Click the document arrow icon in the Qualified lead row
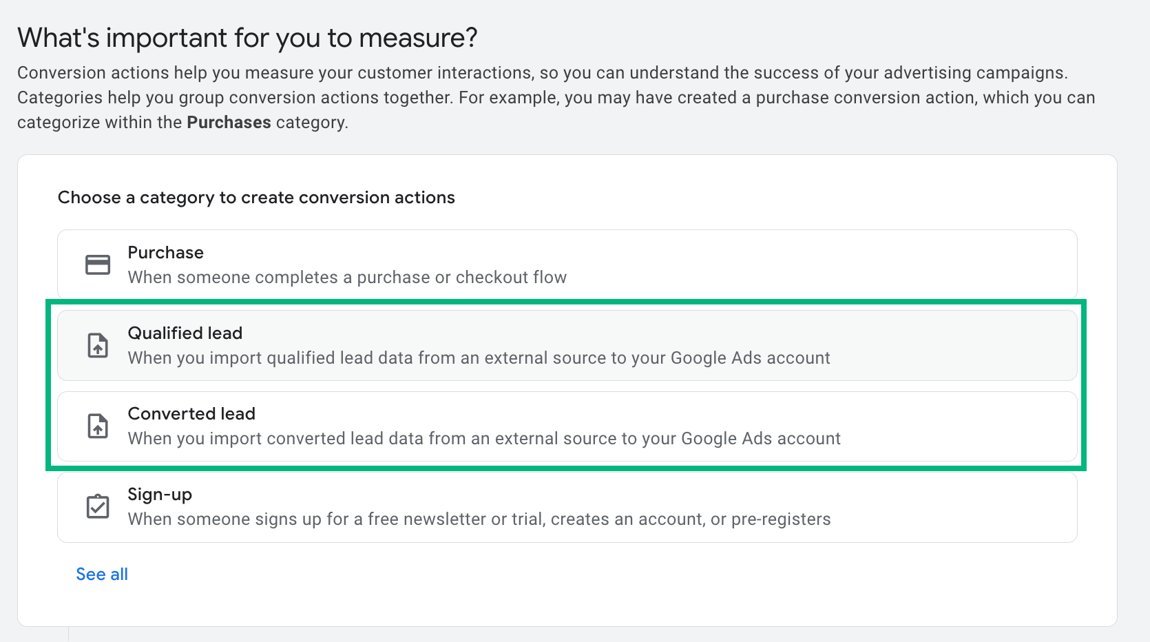The image size is (1150, 642). 98,345
